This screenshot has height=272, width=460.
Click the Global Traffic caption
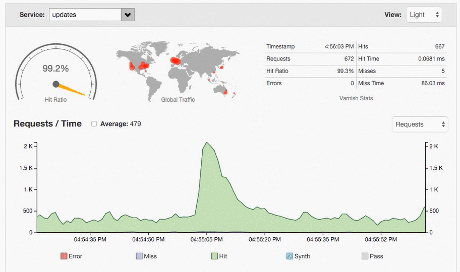coord(178,100)
